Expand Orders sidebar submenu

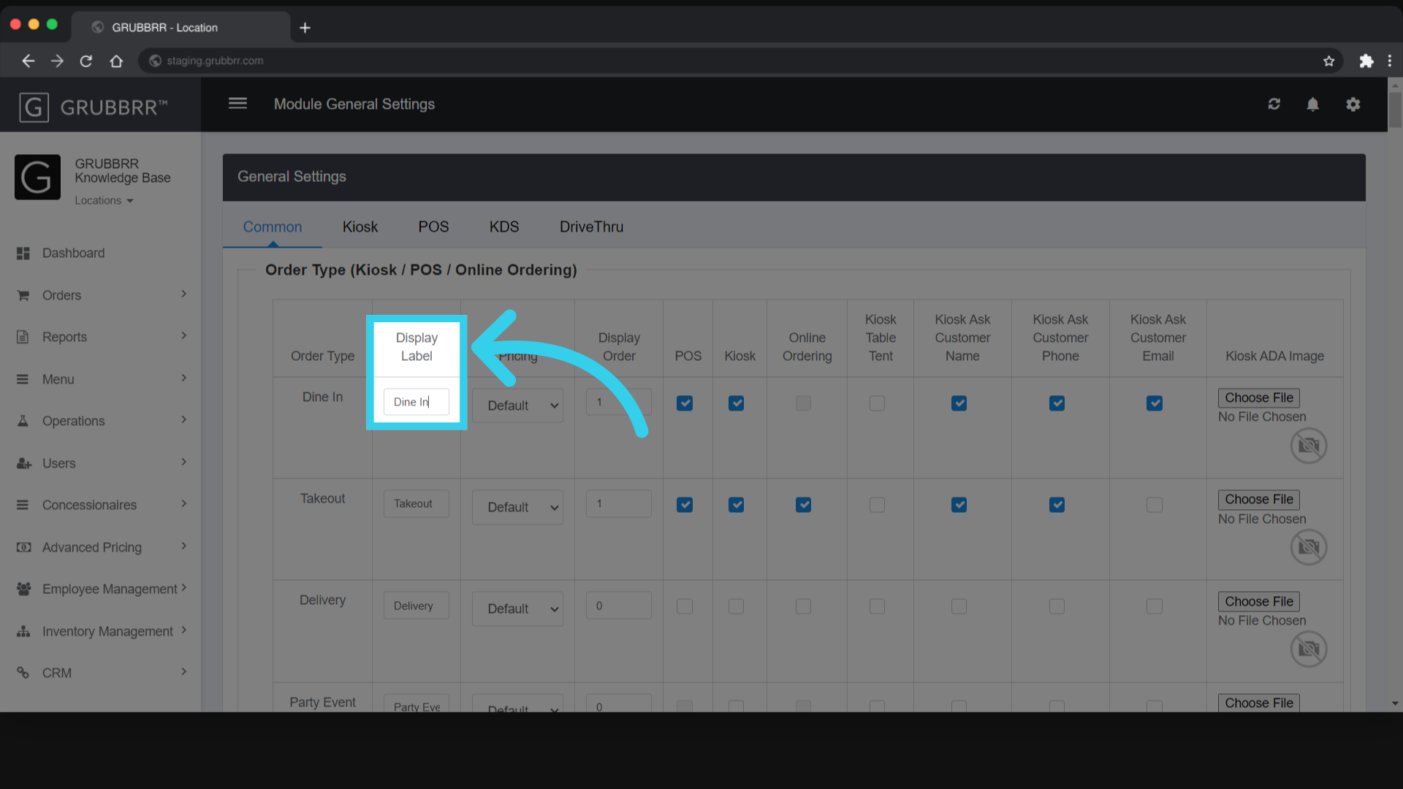pyautogui.click(x=183, y=294)
